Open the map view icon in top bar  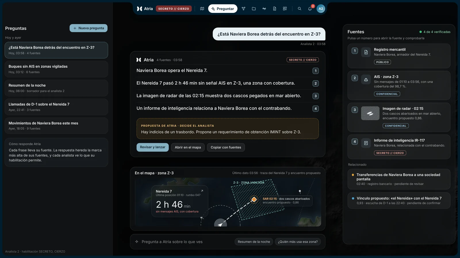(x=202, y=9)
